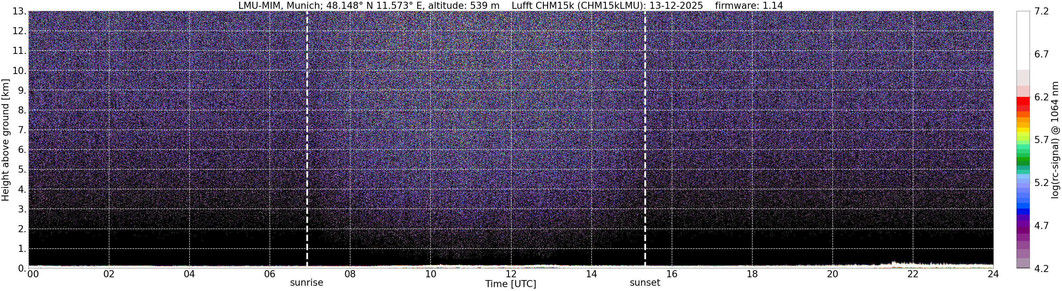The width and height of the screenshot is (1062, 291).
Task: Click the "22" tick on the time axis
Action: 913,274
